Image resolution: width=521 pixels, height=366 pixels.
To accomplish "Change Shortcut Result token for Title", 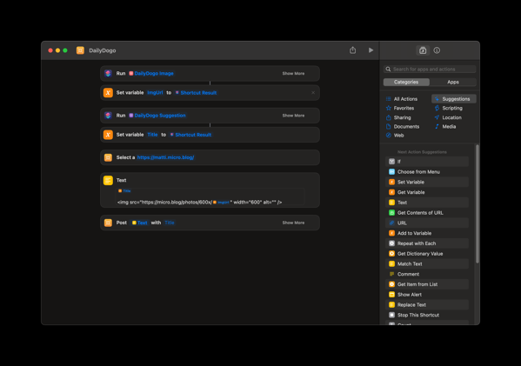I will tap(190, 135).
